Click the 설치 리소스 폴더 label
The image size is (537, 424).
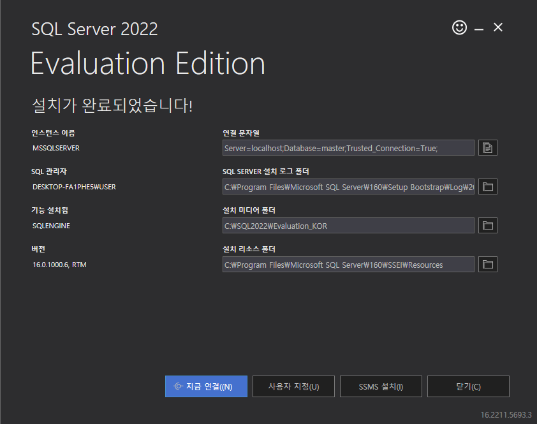(249, 249)
